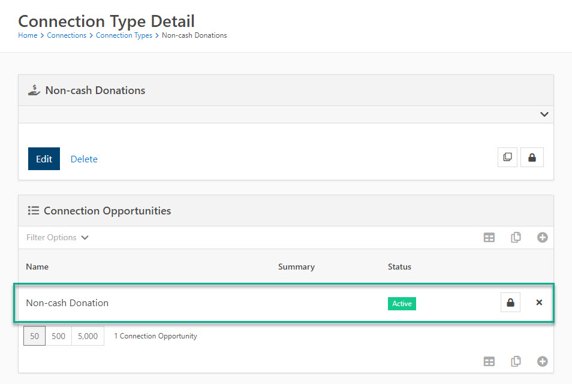The width and height of the screenshot is (572, 384).
Task: Select 5,000 items per page
Action: (x=88, y=336)
